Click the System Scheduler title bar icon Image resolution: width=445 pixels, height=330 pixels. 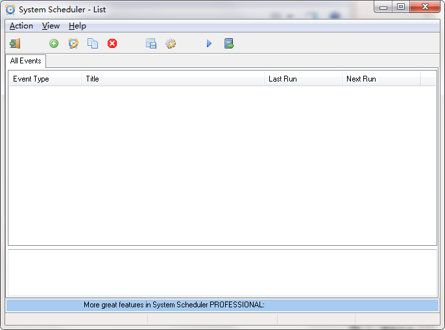click(10, 9)
